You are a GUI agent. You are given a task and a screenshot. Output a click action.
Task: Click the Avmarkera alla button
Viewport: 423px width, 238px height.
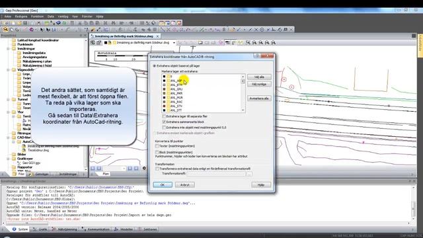(259, 99)
